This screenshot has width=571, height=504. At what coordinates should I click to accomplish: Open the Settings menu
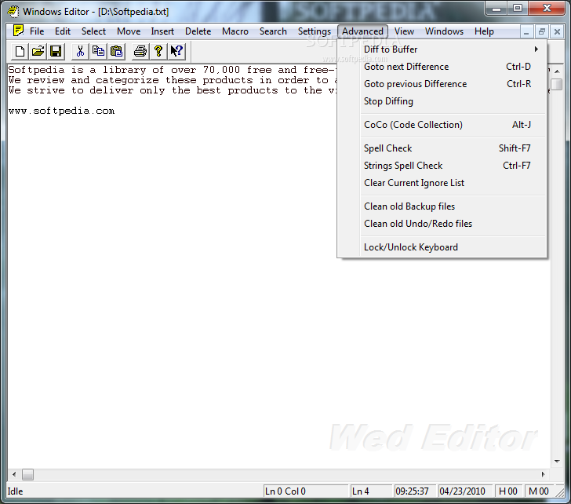[315, 31]
